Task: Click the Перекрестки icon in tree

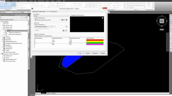Action: click(x=4, y=49)
